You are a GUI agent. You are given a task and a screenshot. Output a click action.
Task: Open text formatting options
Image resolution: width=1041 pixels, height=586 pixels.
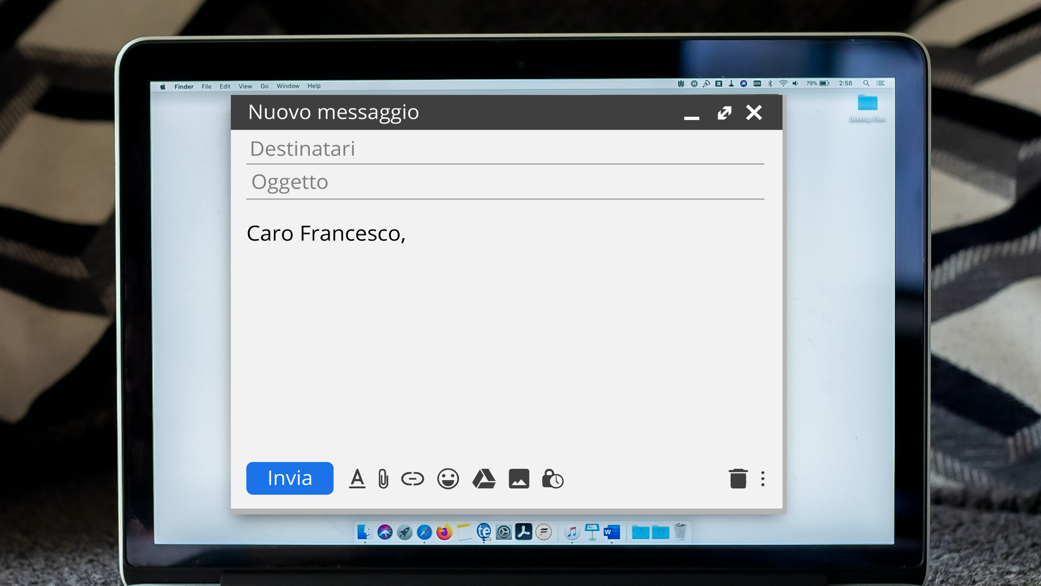[357, 479]
